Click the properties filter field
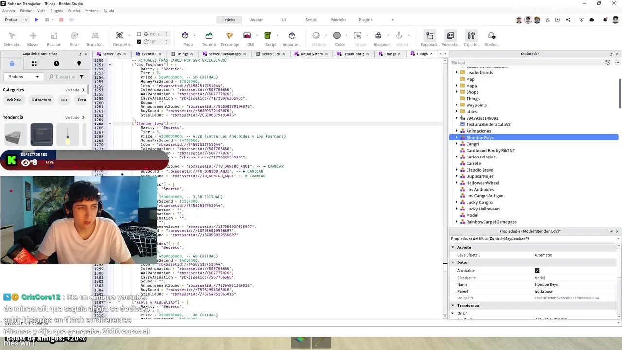The image size is (622, 350). pos(535,239)
